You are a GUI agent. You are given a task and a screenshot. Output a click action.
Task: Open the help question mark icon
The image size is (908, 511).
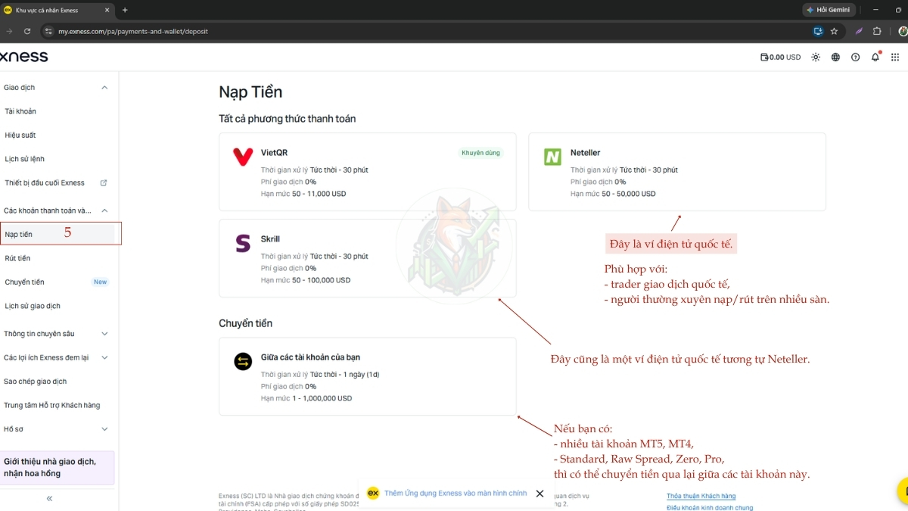855,57
